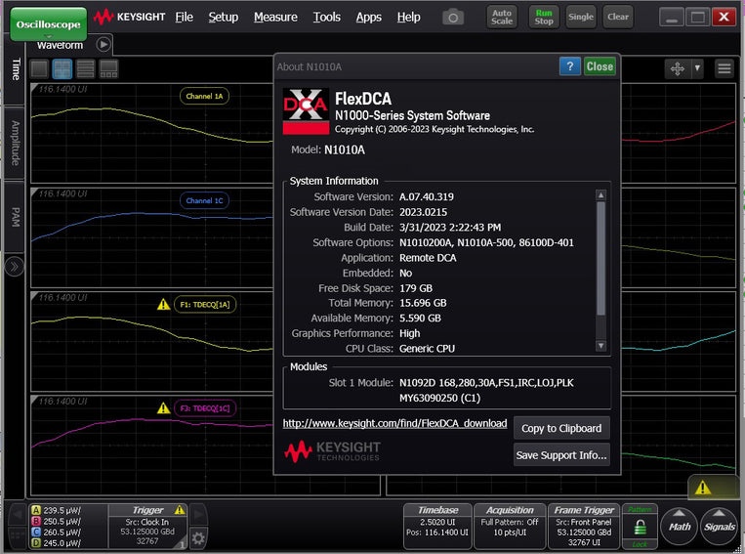The image size is (745, 554).
Task: Click the Math round button
Action: 680,526
